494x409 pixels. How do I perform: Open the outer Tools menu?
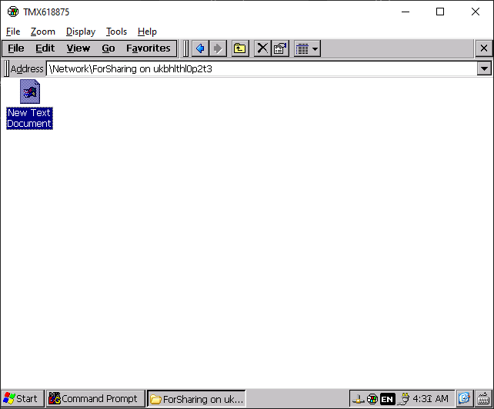click(116, 32)
